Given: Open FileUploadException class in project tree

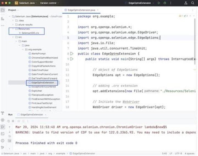Looking at the screenshot, I should pyautogui.click(x=42, y=95).
